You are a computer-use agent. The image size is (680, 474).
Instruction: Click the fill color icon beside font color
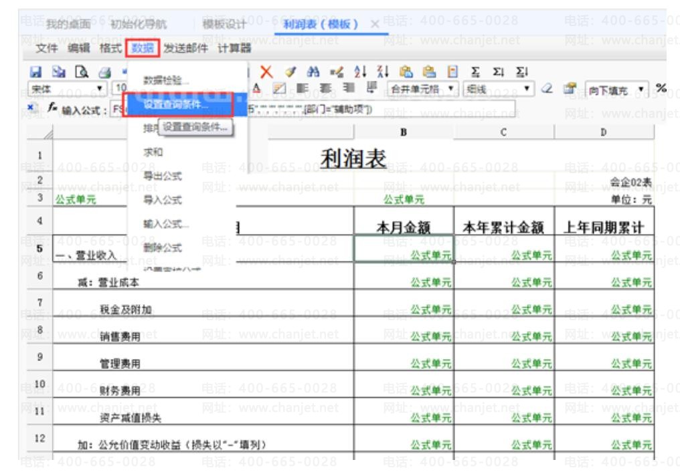(x=279, y=89)
